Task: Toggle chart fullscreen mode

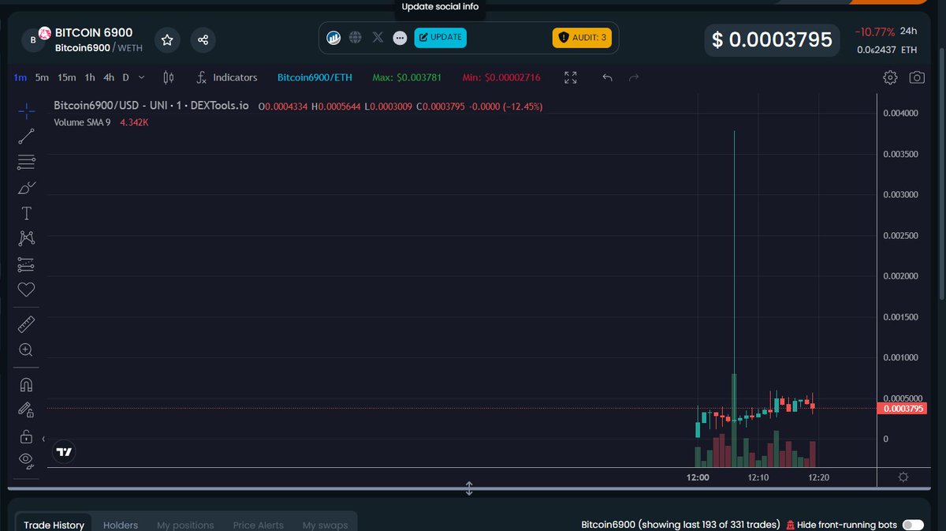Action: pyautogui.click(x=571, y=77)
